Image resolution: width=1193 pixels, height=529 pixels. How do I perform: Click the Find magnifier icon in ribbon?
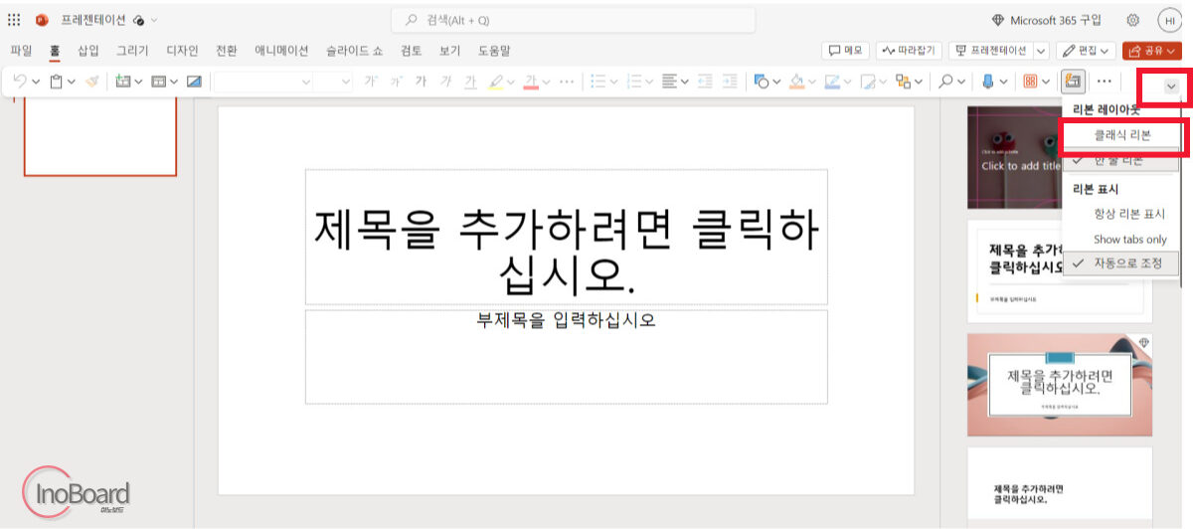(x=946, y=82)
